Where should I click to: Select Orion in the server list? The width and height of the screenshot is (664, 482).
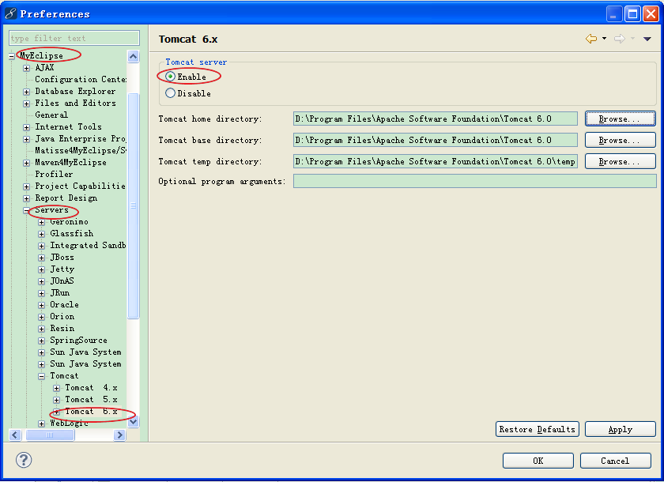[x=62, y=316]
